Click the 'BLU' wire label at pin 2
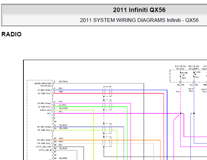This screenshot has width=207, height=160. (61, 88)
